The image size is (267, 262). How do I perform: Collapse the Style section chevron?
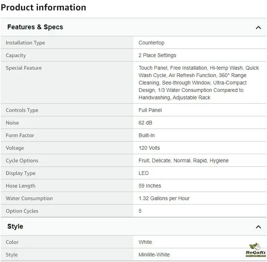258,227
